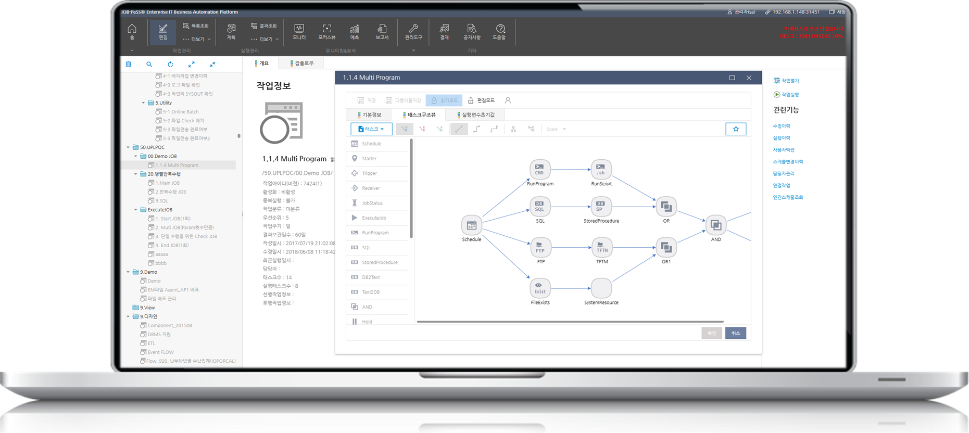969x433 pixels.
Task: Open the 모니터 monitor tool
Action: click(299, 31)
